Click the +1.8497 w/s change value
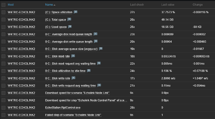Screen dimensions: 215x119 pyautogui.click(x=200, y=78)
